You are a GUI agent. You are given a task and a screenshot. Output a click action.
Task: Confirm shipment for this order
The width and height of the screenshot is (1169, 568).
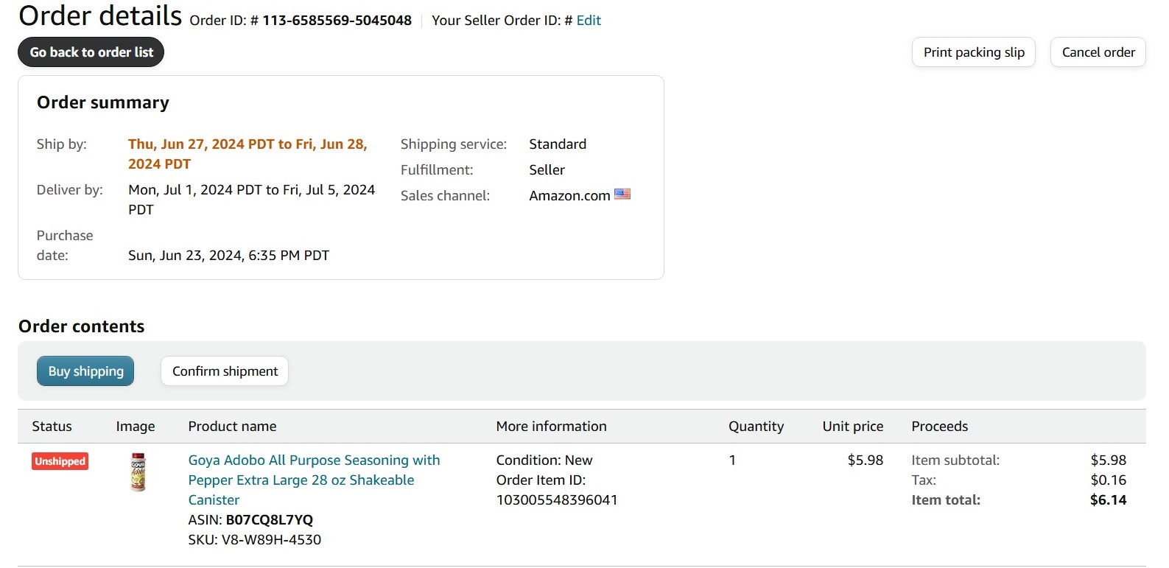225,371
